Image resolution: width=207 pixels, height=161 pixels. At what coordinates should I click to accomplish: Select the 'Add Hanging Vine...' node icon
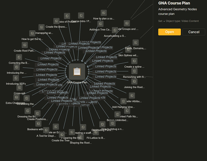(x=123, y=101)
